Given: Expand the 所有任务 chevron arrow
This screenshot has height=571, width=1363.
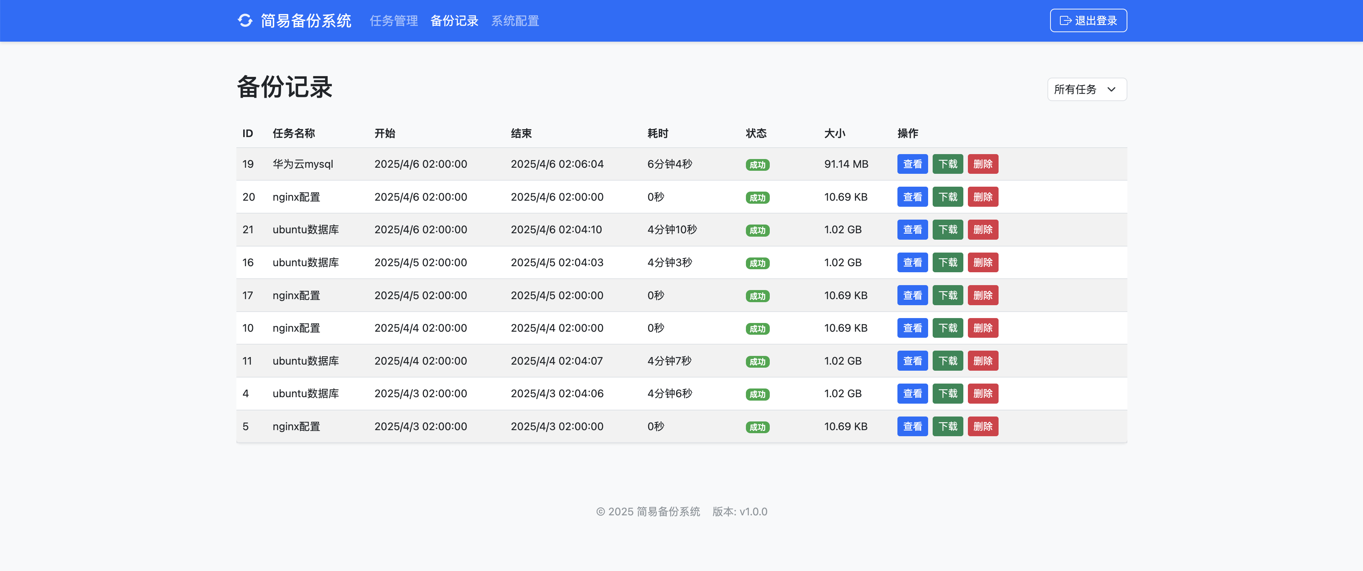Looking at the screenshot, I should (x=1111, y=89).
